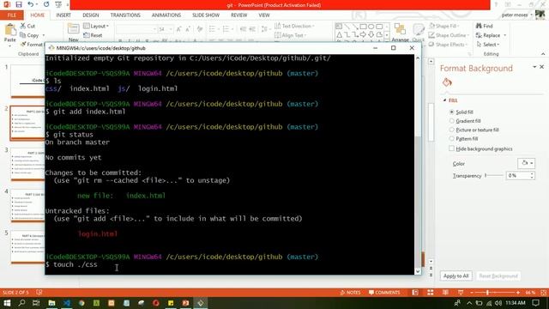The width and height of the screenshot is (549, 309).
Task: Select the rectangle shape in shapes gallery
Action: (x=363, y=27)
